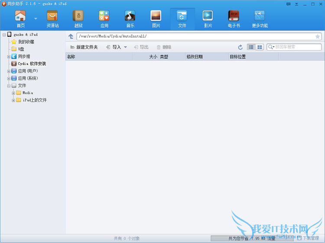Screen dimensions: 325x243
Task: Click the favorite star in path bar
Action: click(318, 37)
